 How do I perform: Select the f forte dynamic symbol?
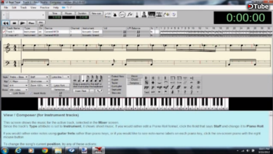click(172, 87)
